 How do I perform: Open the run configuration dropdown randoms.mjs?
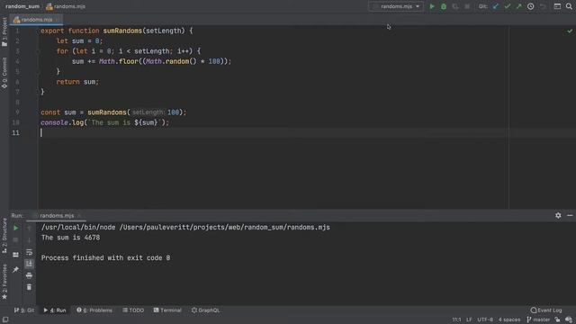[x=396, y=6]
